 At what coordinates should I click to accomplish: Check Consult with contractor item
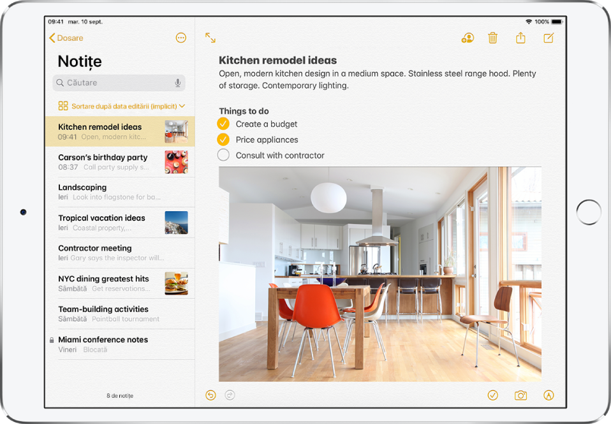[223, 155]
